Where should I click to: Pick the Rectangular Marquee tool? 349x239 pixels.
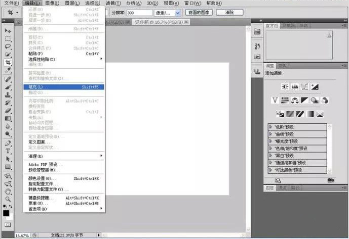coord(8,39)
